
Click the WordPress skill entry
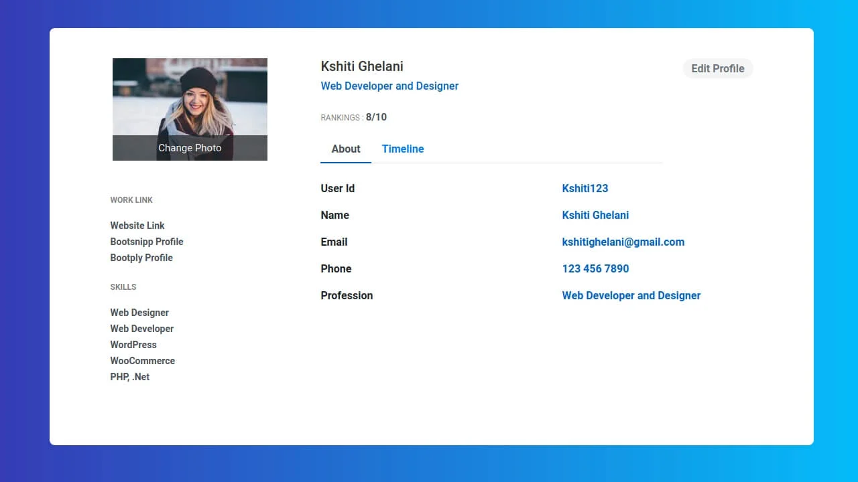[133, 345]
